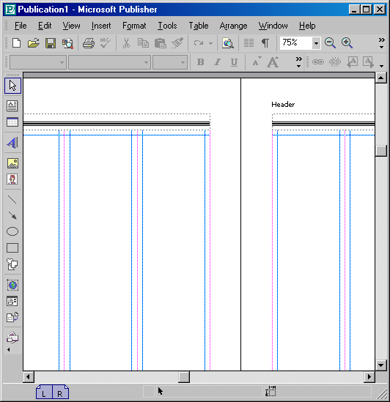Open the Custom Shapes tool
The height and width of the screenshot is (402, 390).
tap(12, 264)
